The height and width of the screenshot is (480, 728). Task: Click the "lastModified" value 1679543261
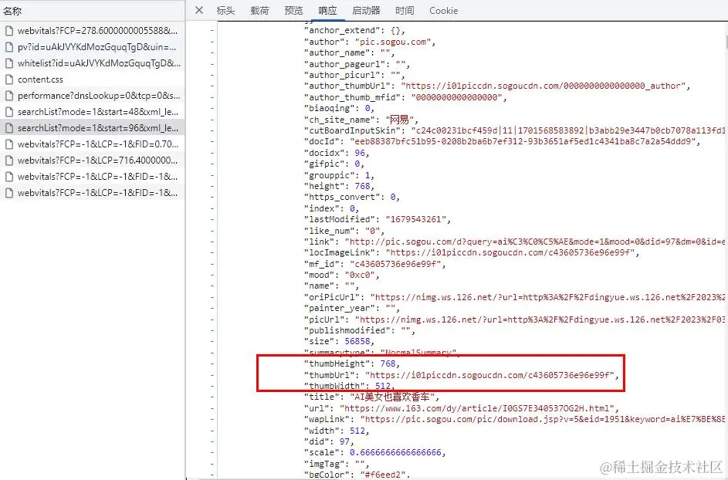[x=415, y=219]
